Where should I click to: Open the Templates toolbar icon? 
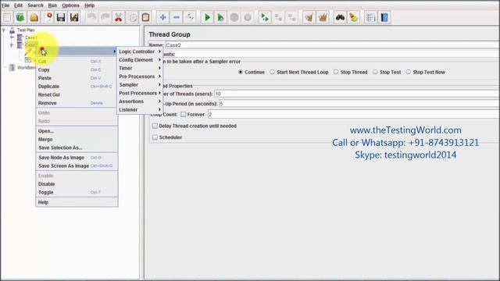point(20,17)
